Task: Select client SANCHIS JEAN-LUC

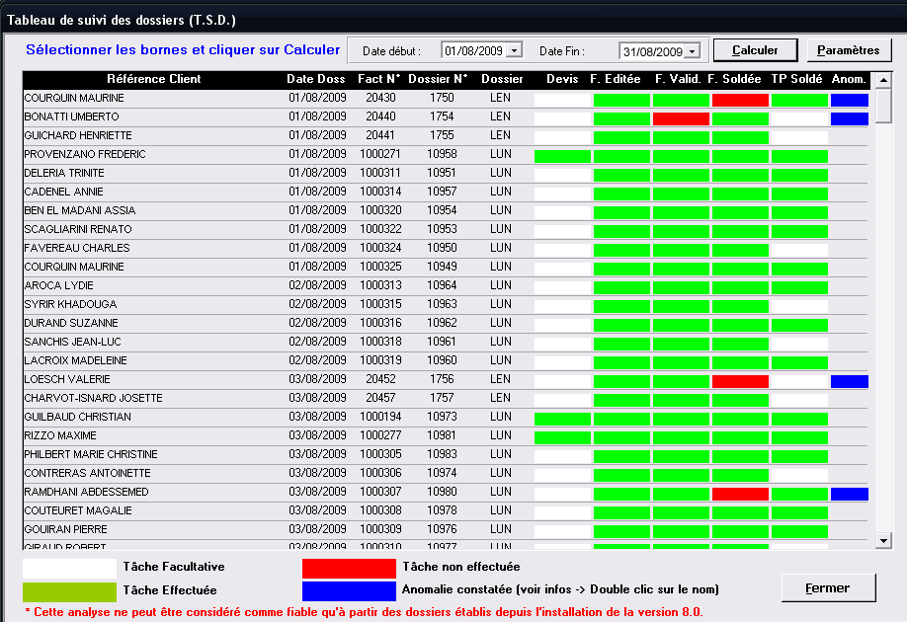Action: (x=73, y=342)
